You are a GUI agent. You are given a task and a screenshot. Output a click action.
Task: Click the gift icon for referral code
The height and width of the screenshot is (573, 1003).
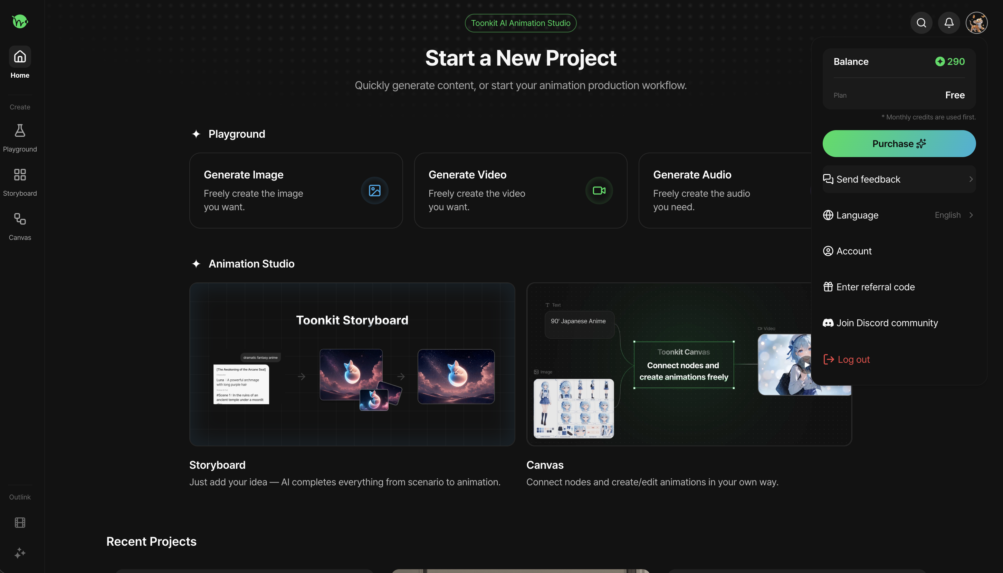(x=828, y=286)
